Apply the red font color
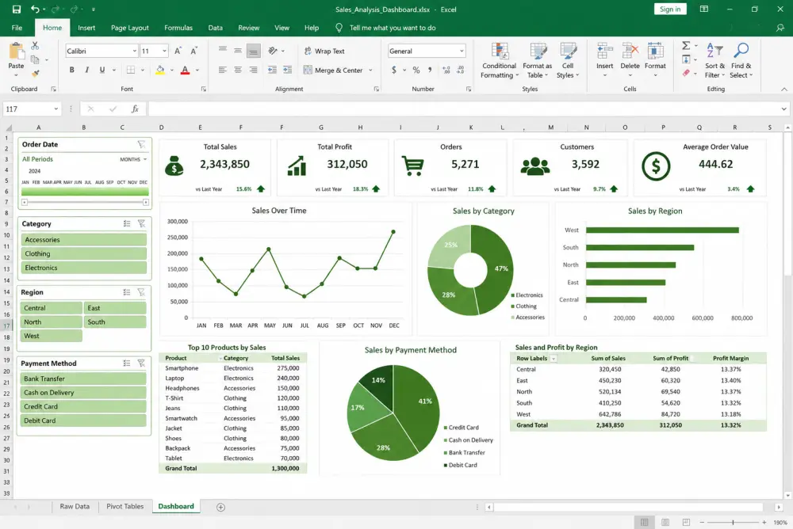The image size is (793, 529). point(185,70)
